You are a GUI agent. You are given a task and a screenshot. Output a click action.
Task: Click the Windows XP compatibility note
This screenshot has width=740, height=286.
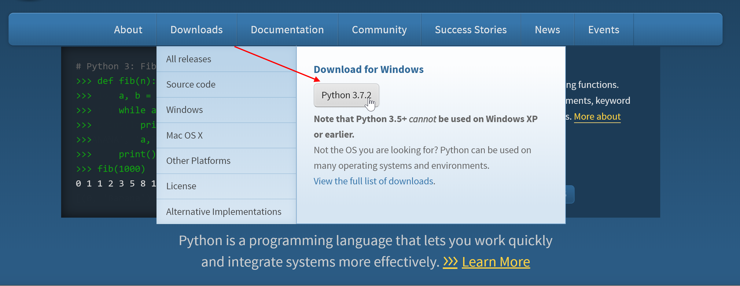tap(425, 127)
